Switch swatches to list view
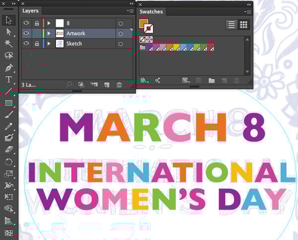The height and width of the screenshot is (240, 298). 231,24
